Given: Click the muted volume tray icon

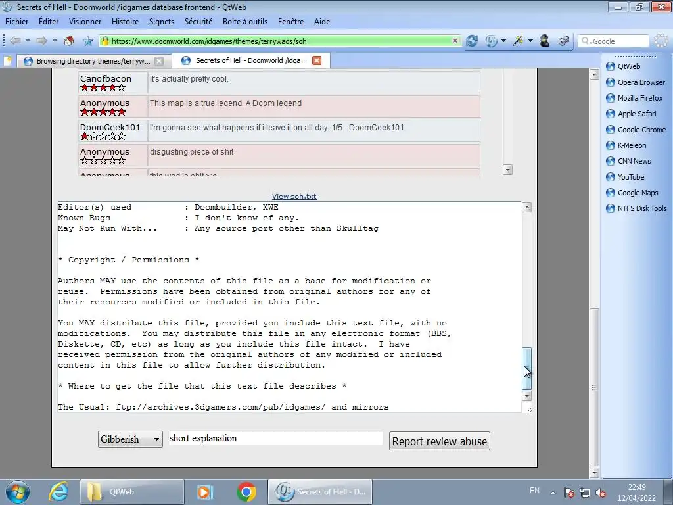Looking at the screenshot, I should coord(601,493).
